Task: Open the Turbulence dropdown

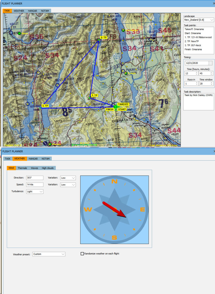Action: click(x=34, y=191)
